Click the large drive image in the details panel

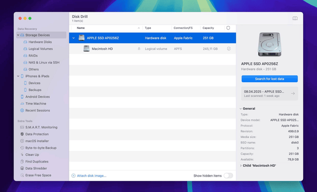[269, 44]
